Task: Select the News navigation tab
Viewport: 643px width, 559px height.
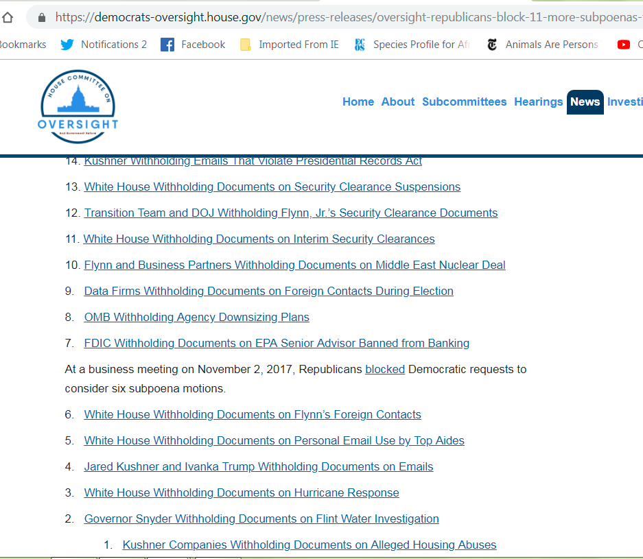Action: 585,102
